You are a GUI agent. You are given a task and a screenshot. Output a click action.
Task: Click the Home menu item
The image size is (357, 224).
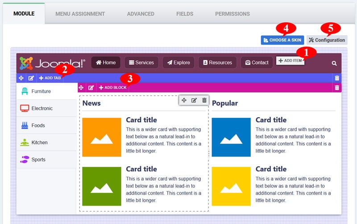106,62
